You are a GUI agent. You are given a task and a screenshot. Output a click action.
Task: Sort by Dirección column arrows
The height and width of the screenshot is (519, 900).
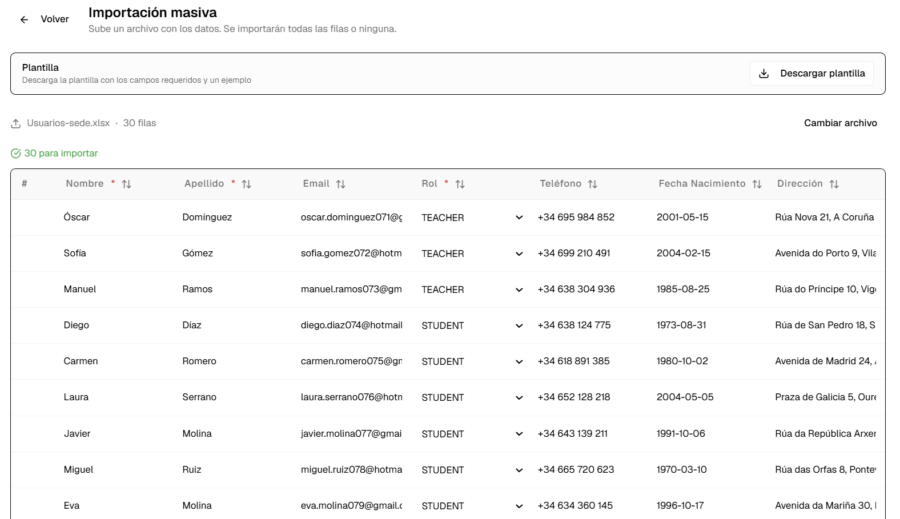click(834, 184)
